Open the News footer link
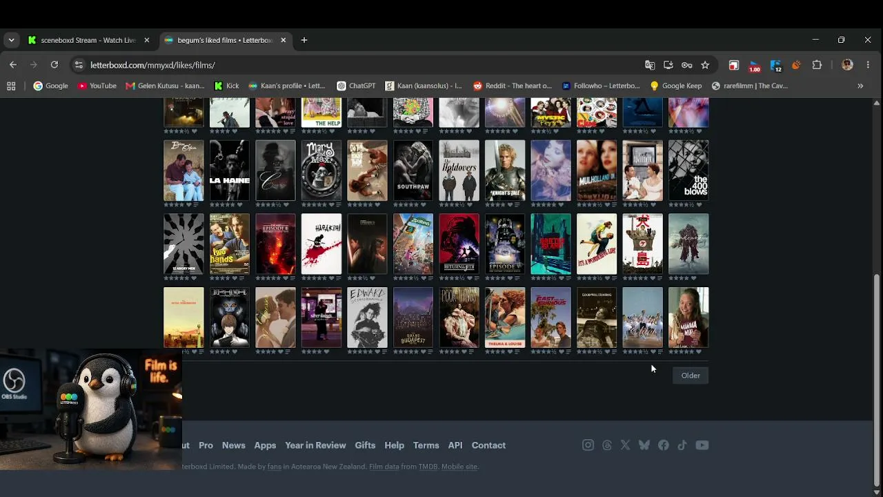Screen dimensions: 883x497 (233, 445)
